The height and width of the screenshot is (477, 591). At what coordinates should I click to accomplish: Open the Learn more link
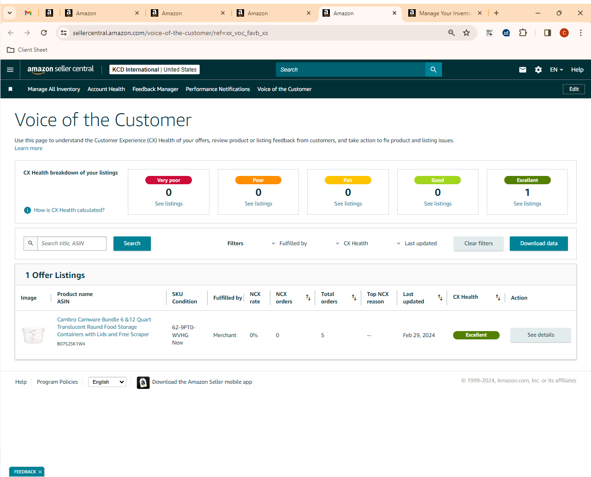29,148
